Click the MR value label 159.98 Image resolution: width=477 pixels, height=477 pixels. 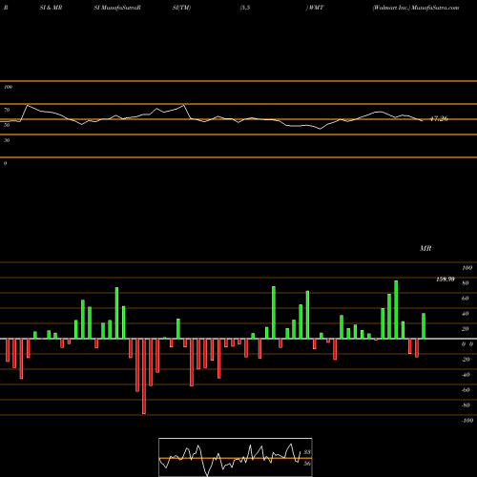click(x=446, y=280)
